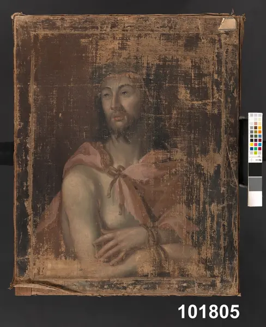Select the magenta pink color chart patch
The width and height of the screenshot is (266, 327).
(256, 144)
